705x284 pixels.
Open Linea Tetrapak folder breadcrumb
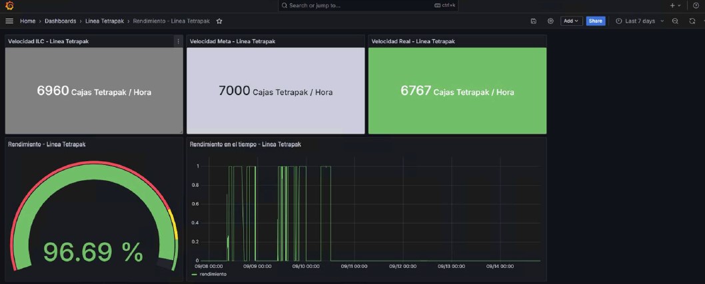point(105,21)
